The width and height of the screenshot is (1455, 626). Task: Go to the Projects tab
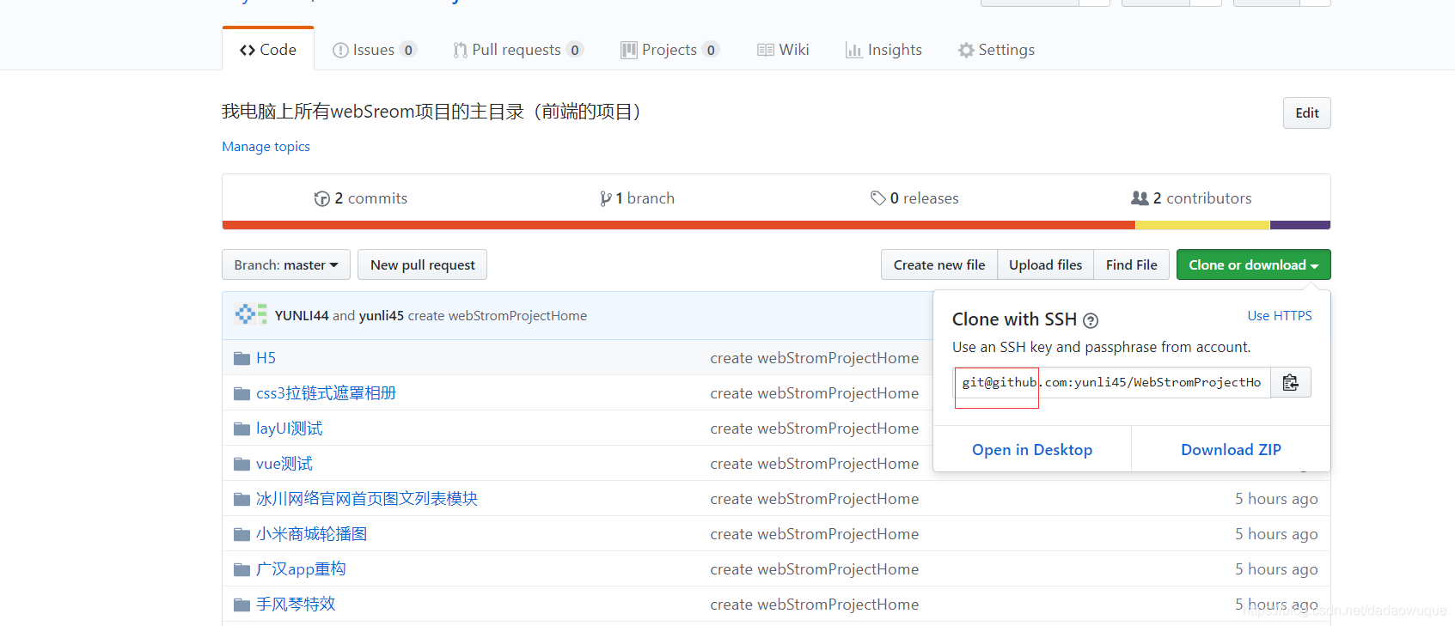pyautogui.click(x=670, y=49)
